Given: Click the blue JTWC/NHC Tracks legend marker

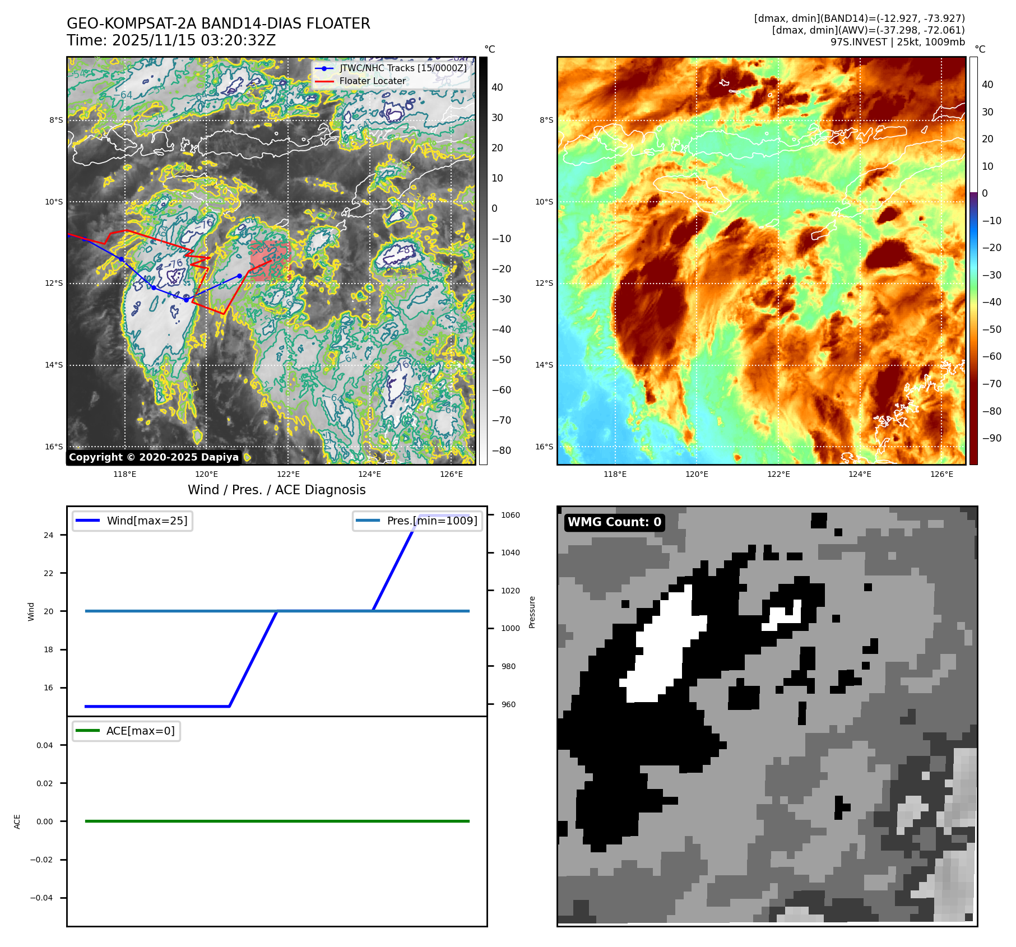Looking at the screenshot, I should click(324, 68).
